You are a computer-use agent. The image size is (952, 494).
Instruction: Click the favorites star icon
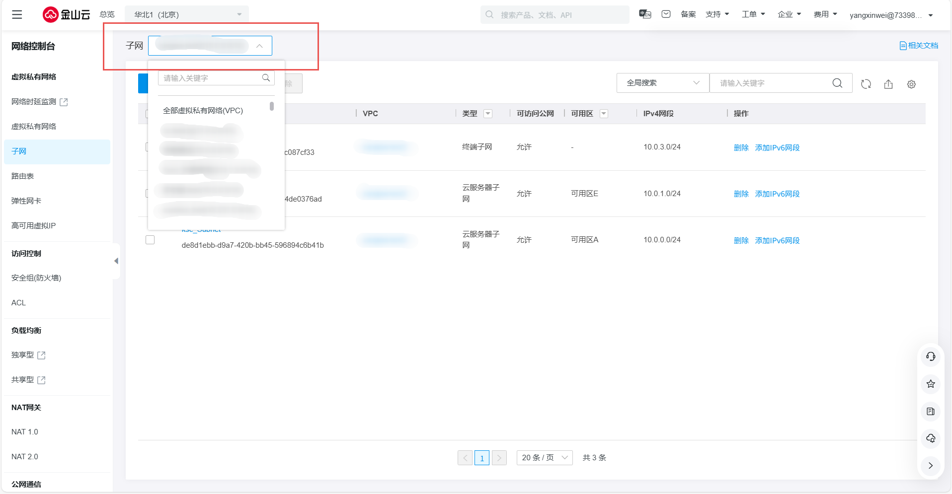[x=931, y=384]
